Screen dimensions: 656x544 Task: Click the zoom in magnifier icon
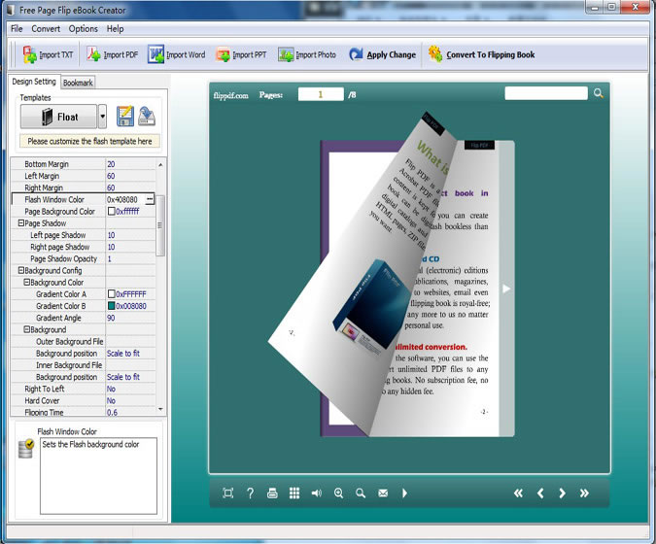(339, 493)
